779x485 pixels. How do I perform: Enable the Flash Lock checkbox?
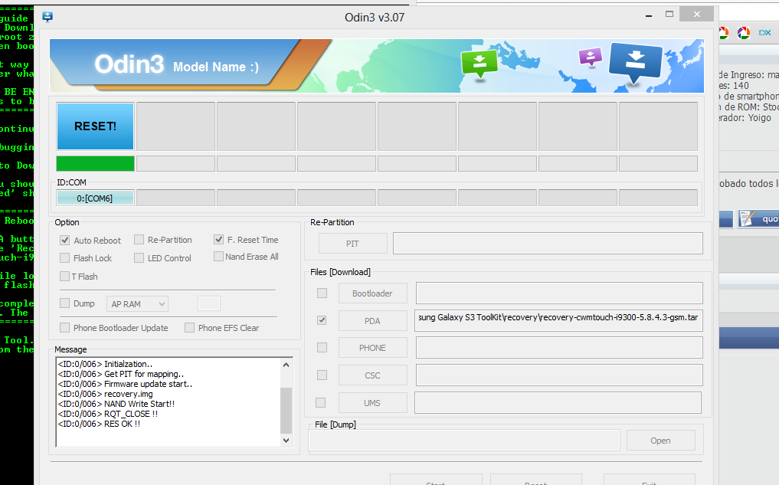click(x=64, y=258)
